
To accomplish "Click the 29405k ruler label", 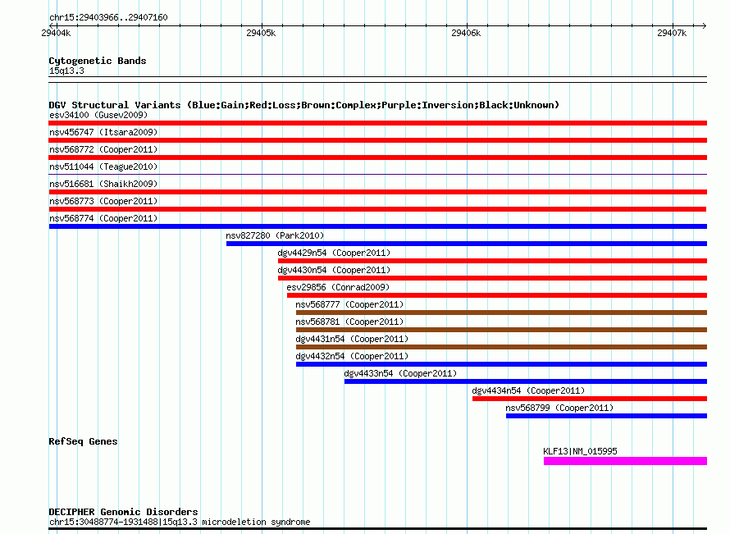I will (261, 33).
